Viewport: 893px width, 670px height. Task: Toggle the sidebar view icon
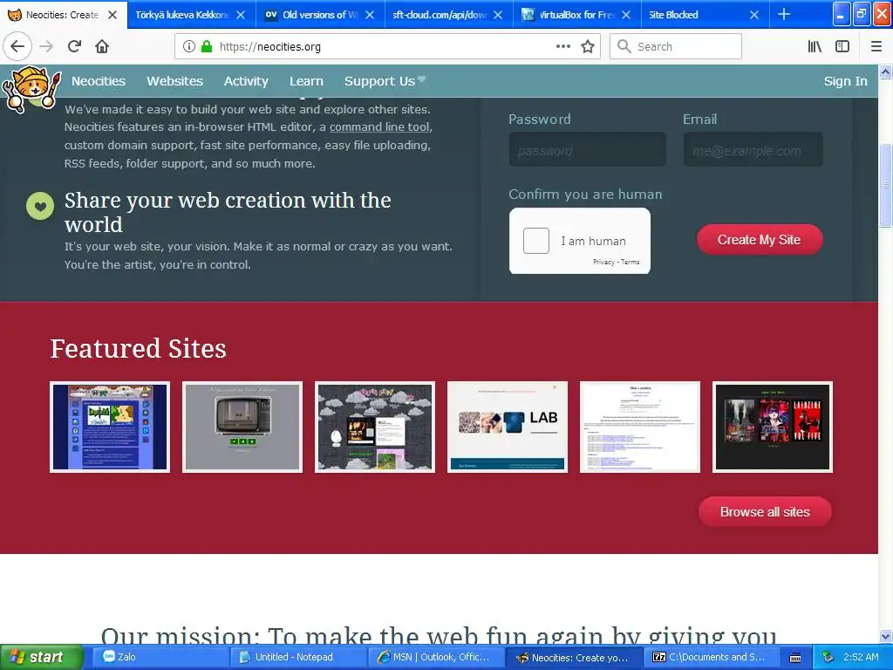842,46
